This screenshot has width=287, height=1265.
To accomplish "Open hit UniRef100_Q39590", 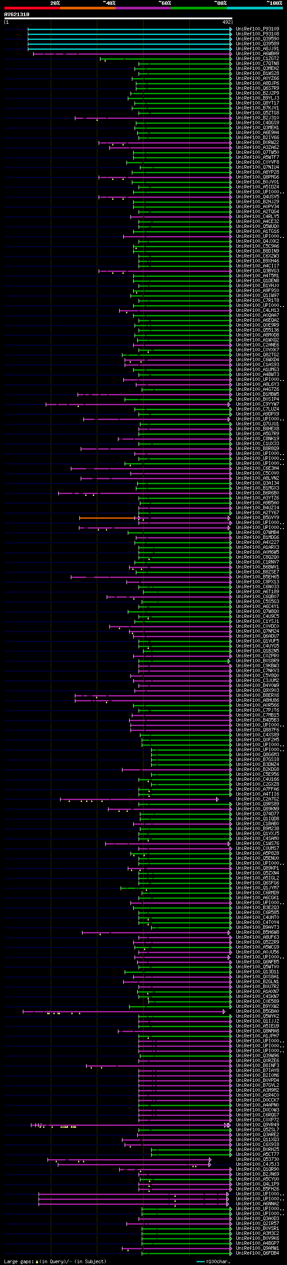I will pyautogui.click(x=257, y=39).
